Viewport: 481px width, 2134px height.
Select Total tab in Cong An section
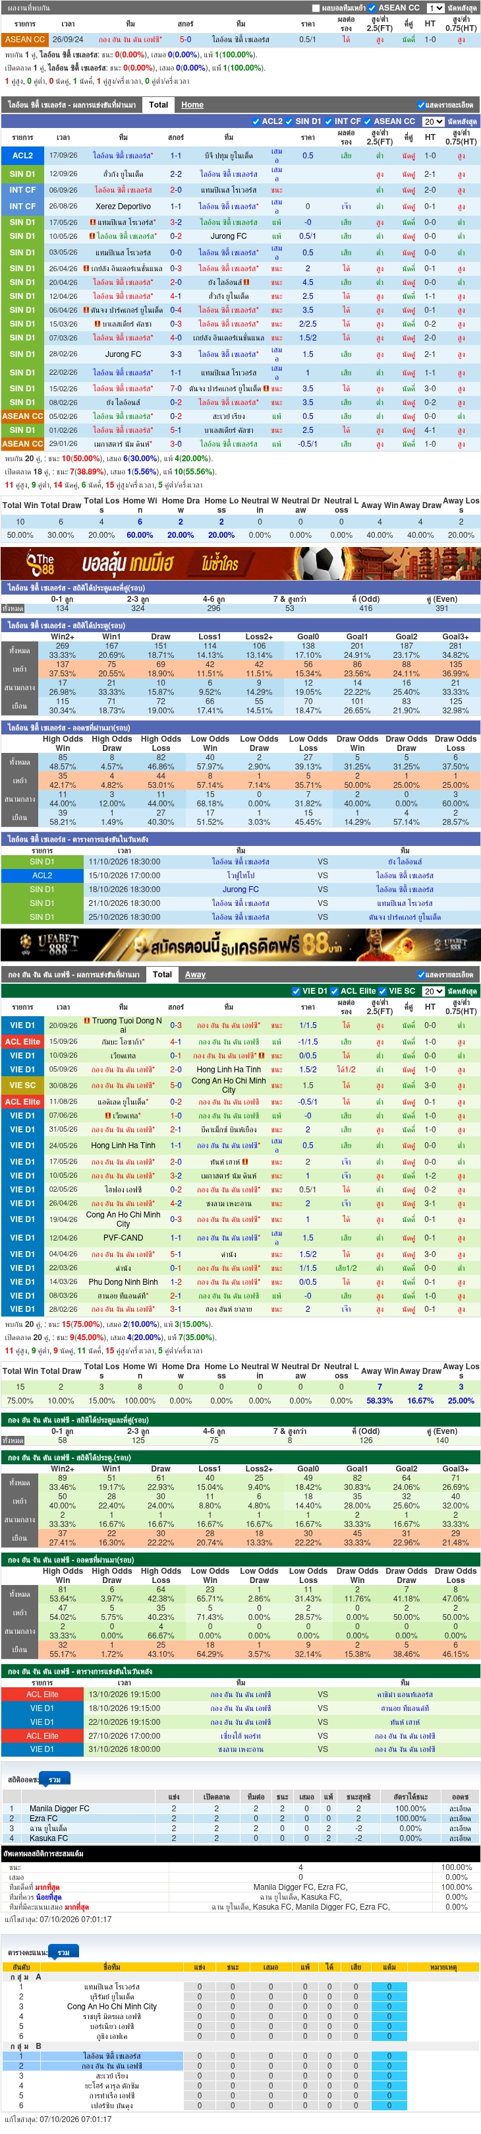(x=162, y=975)
